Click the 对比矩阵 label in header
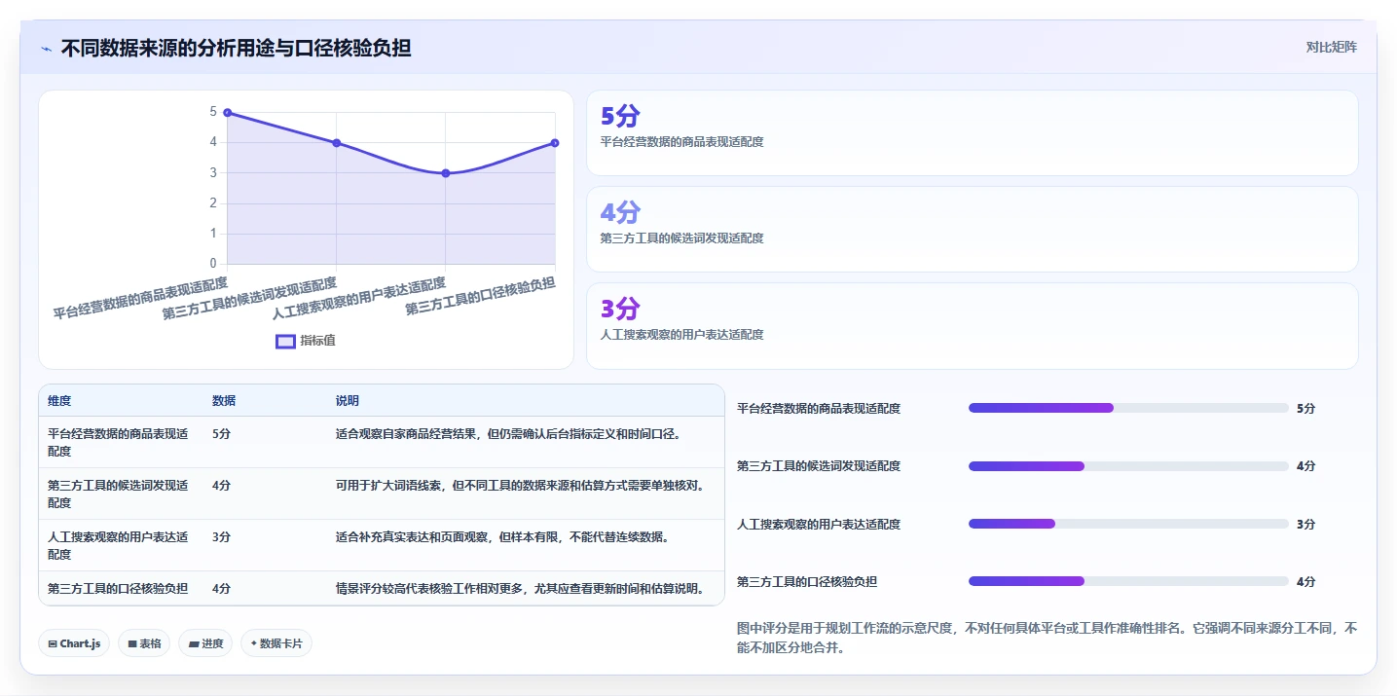This screenshot has height=696, width=1397. 1331,47
